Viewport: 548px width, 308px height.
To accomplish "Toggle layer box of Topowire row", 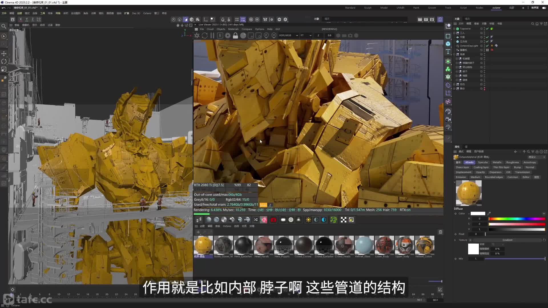I will (481, 29).
